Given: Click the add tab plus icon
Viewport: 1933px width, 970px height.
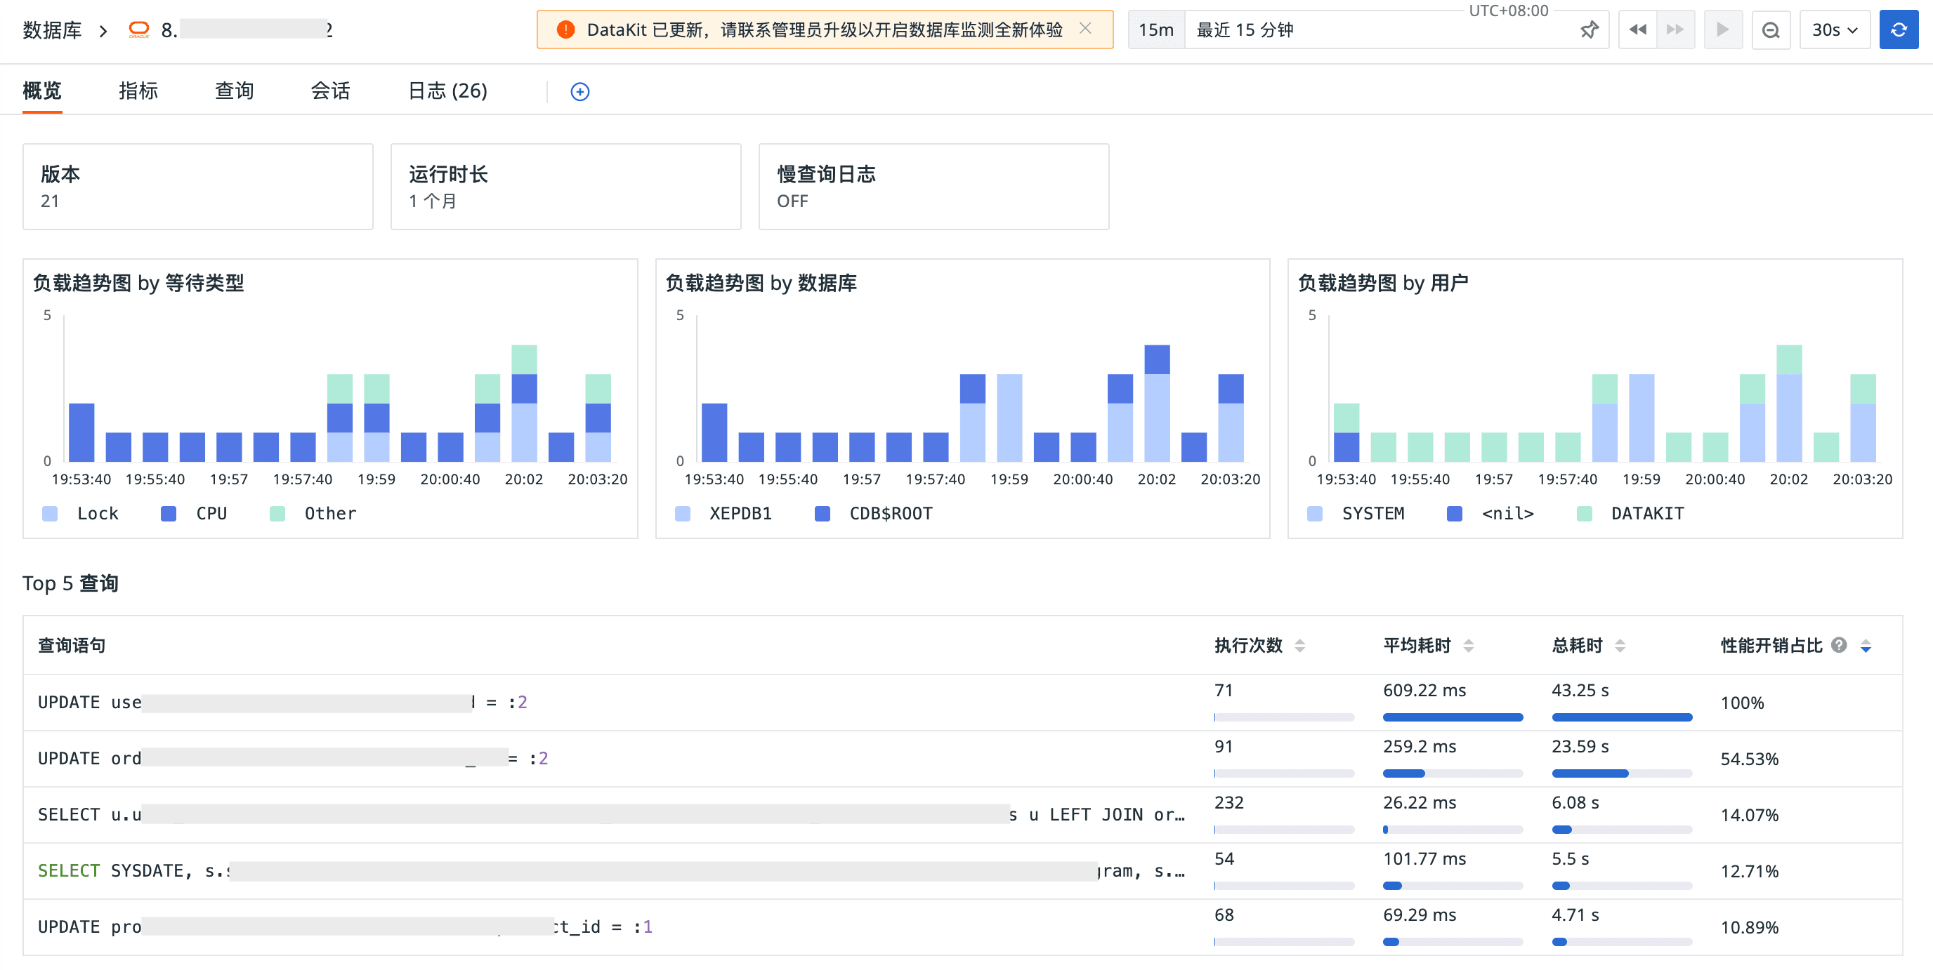Looking at the screenshot, I should [579, 91].
